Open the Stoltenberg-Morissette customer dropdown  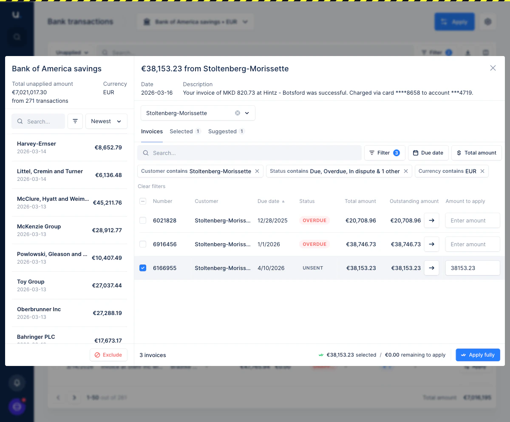247,113
